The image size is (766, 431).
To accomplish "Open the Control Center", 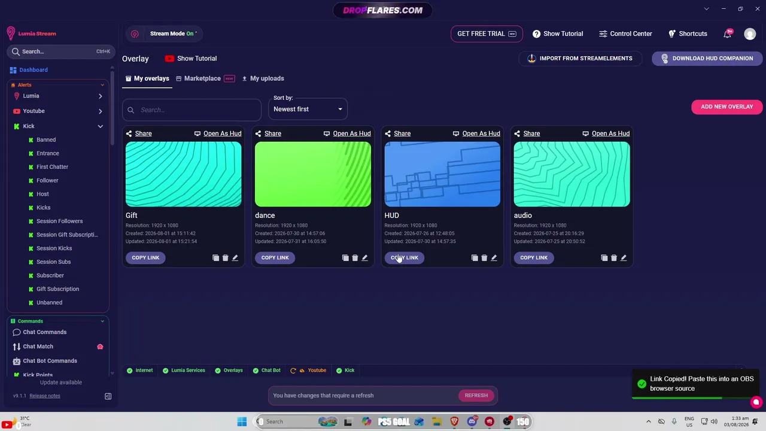I will pyautogui.click(x=625, y=34).
